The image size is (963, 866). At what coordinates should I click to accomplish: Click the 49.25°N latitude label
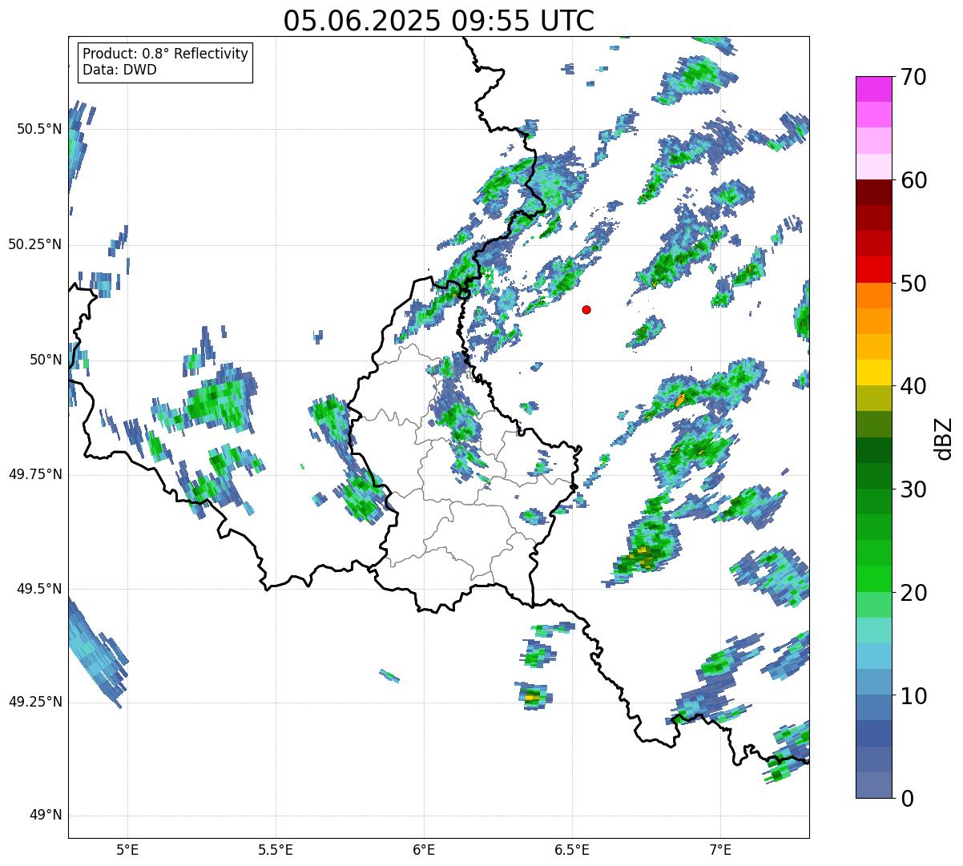[x=35, y=702]
